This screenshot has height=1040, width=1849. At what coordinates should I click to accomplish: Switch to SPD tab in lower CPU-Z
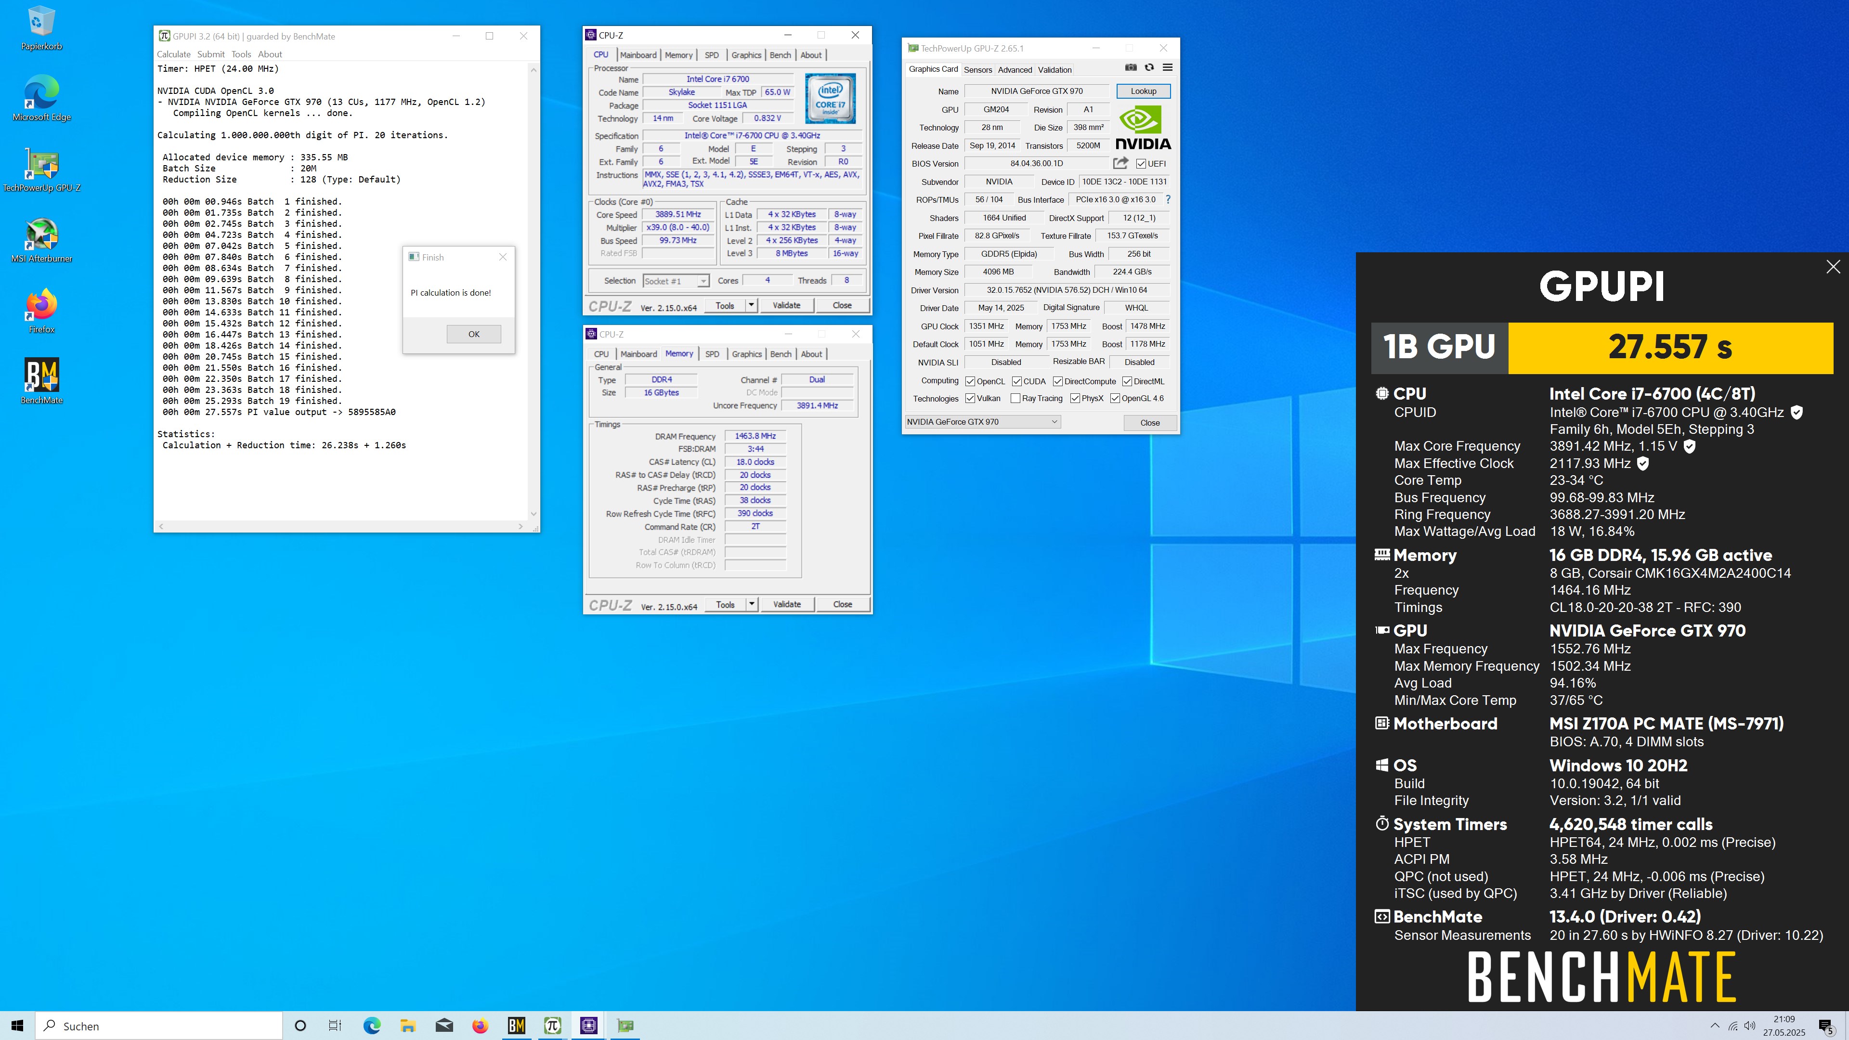712,354
